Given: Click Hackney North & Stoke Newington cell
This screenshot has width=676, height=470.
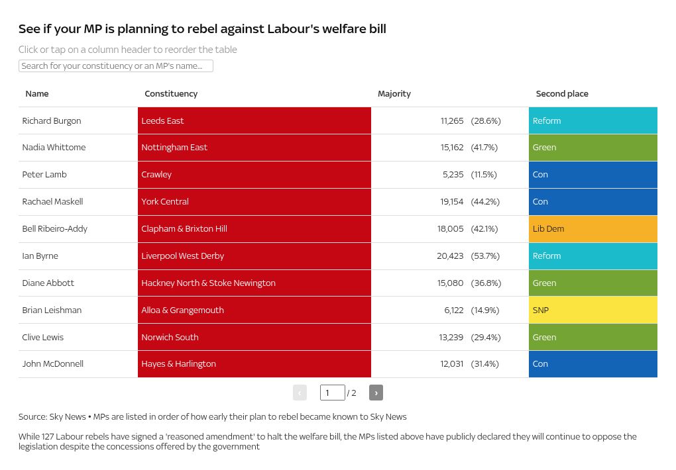Looking at the screenshot, I should coord(254,283).
